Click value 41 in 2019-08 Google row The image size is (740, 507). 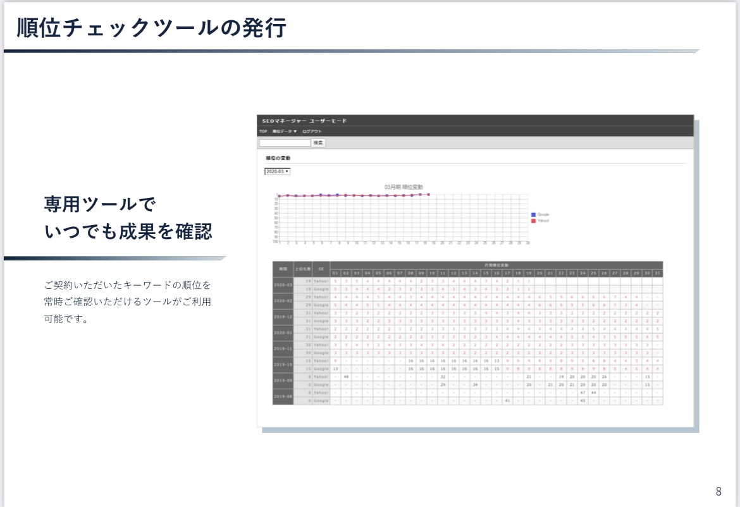point(507,401)
